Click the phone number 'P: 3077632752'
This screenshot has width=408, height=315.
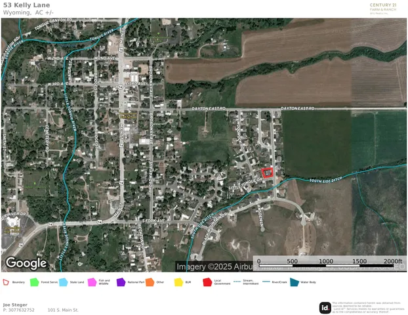[x=19, y=310]
